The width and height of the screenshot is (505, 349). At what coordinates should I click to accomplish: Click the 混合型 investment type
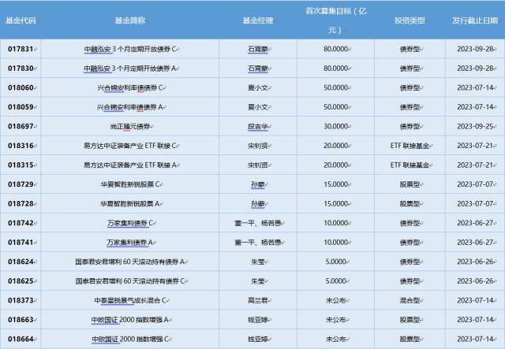click(410, 300)
